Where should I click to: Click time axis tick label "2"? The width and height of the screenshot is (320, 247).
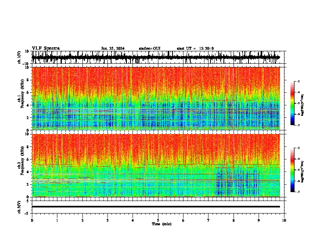point(82,220)
